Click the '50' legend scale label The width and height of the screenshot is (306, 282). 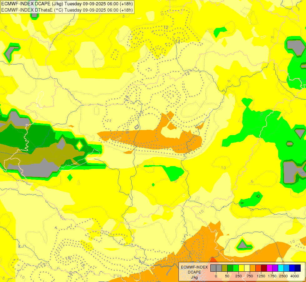[x=227, y=276]
